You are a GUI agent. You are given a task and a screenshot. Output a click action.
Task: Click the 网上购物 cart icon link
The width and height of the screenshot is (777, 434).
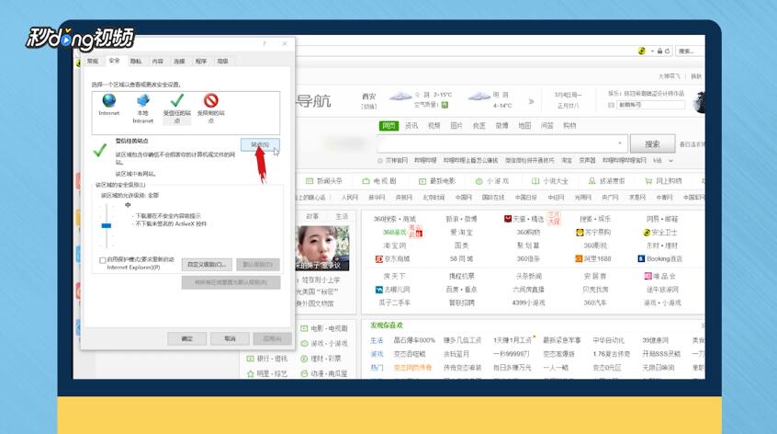(x=663, y=181)
